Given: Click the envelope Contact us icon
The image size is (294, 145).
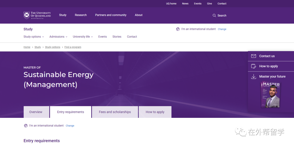Looking at the screenshot, I should (253, 56).
